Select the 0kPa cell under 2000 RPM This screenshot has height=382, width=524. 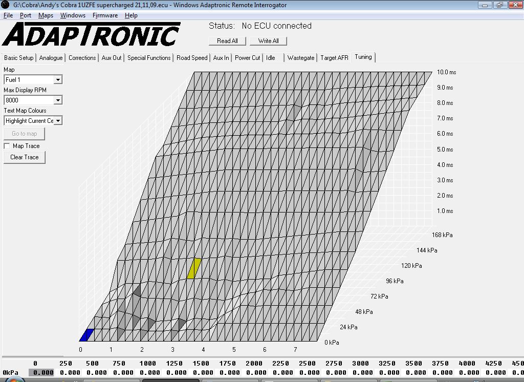coord(256,373)
